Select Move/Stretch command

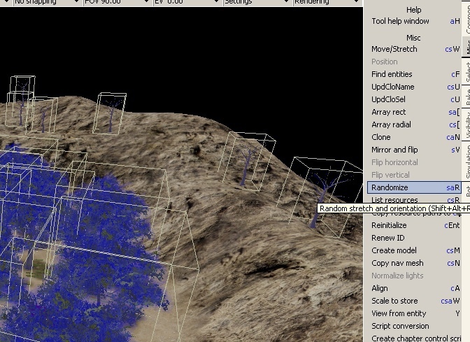(x=415, y=49)
